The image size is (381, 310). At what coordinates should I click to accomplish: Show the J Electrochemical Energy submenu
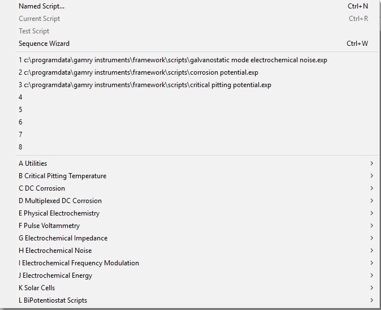55,275
